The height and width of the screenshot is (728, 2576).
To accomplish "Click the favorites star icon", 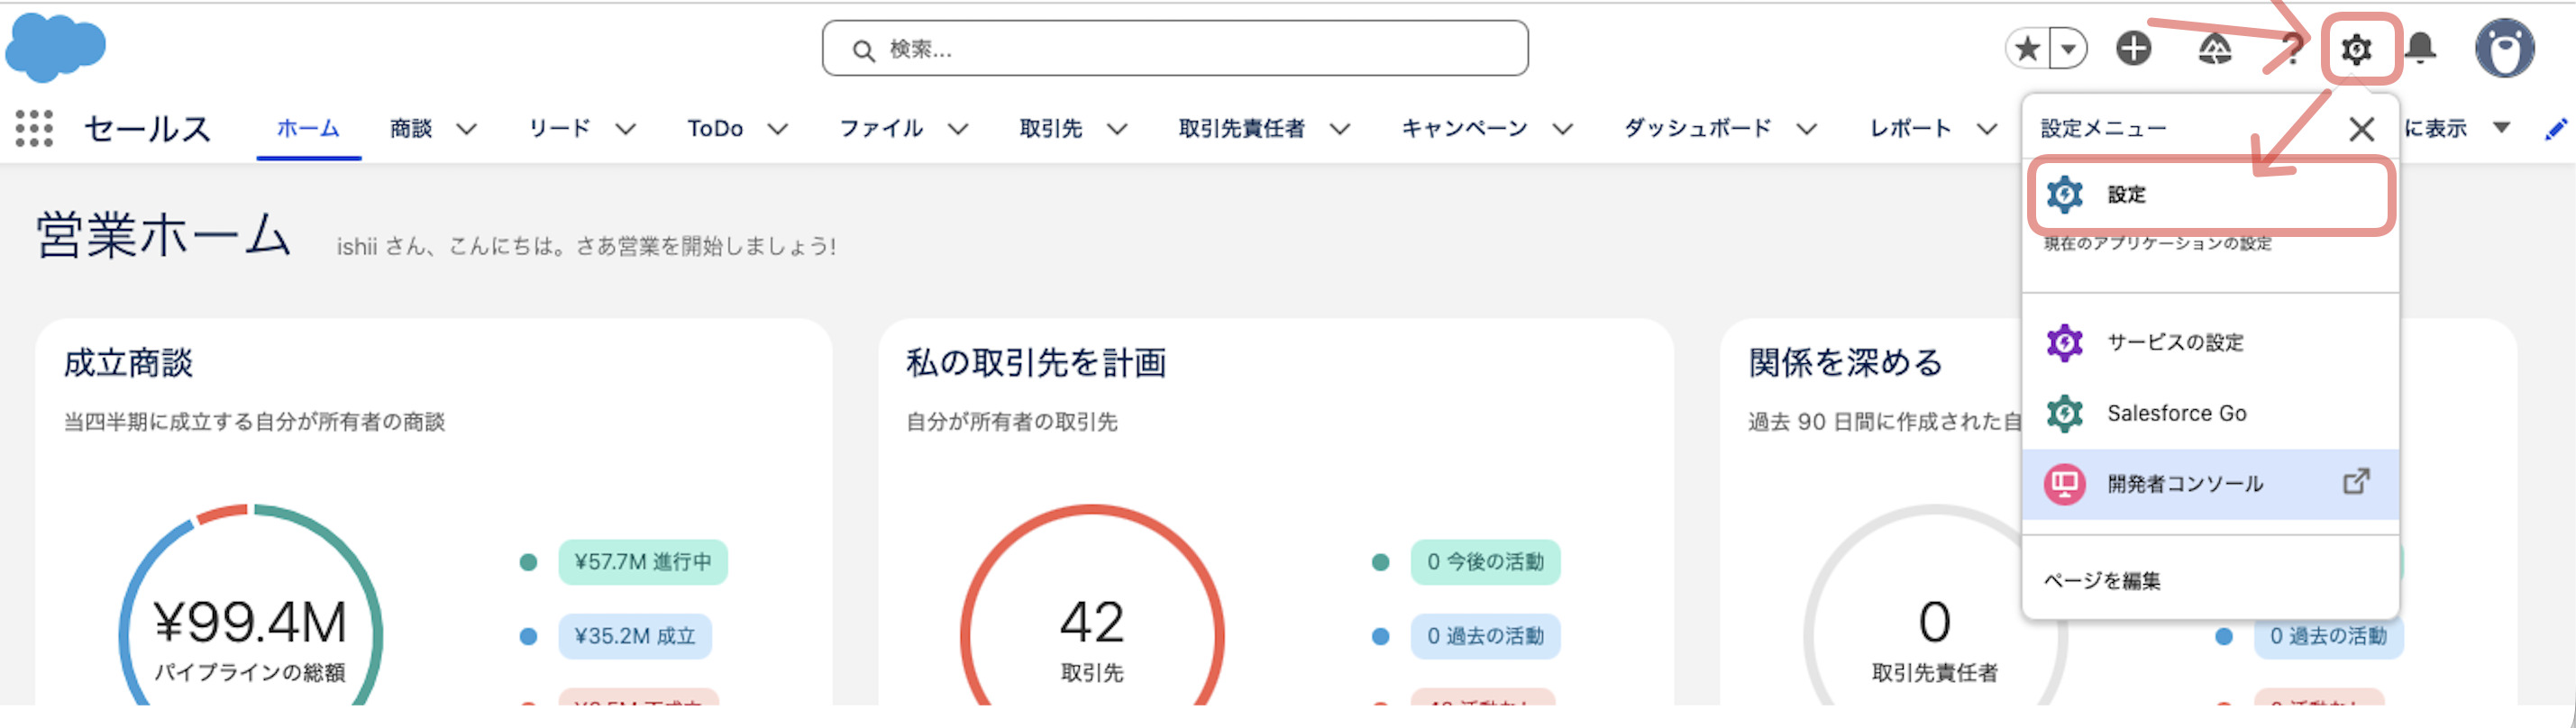I will pos(2027,48).
